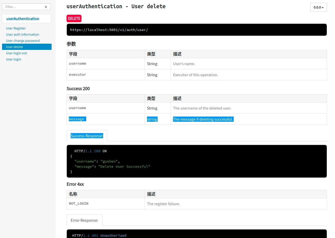Switch to the Error-Response tab

coord(84,220)
